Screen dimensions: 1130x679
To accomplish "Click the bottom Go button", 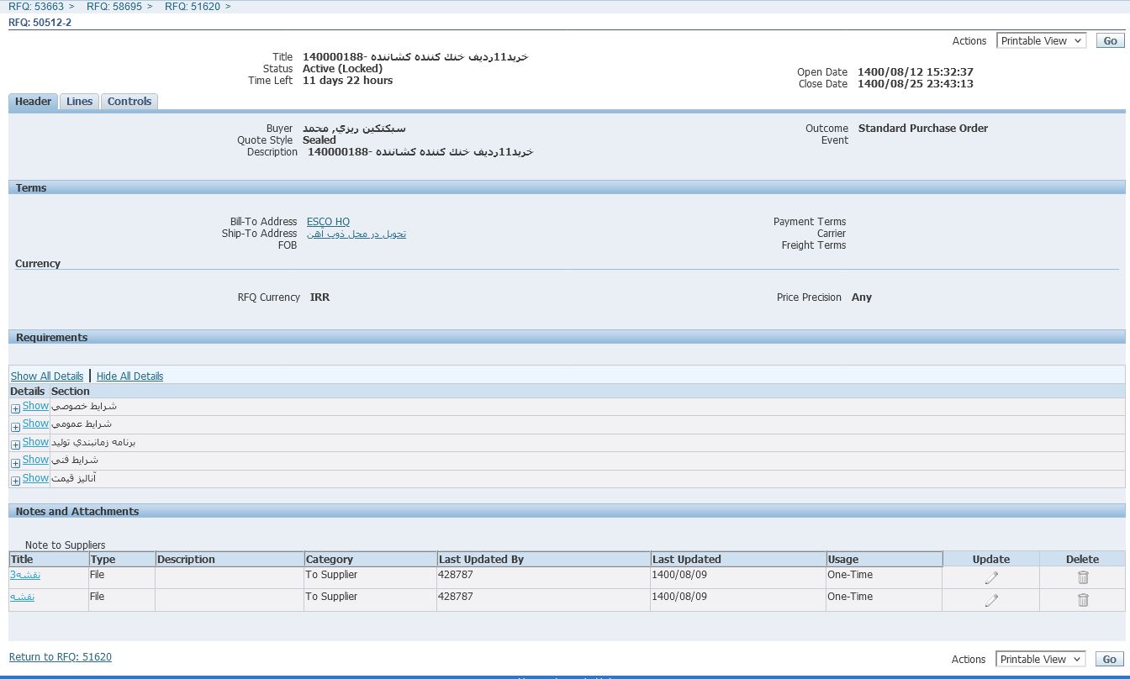I will 1110,659.
